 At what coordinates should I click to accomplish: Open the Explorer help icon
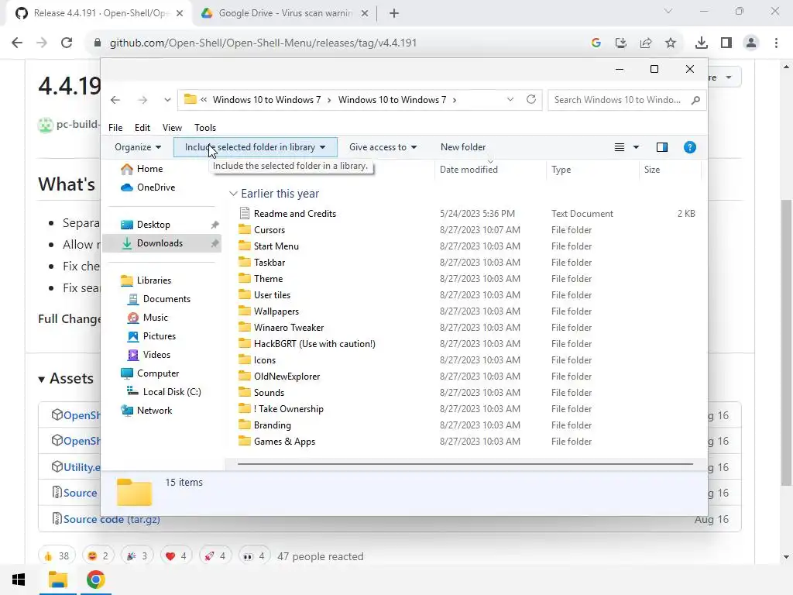point(690,147)
